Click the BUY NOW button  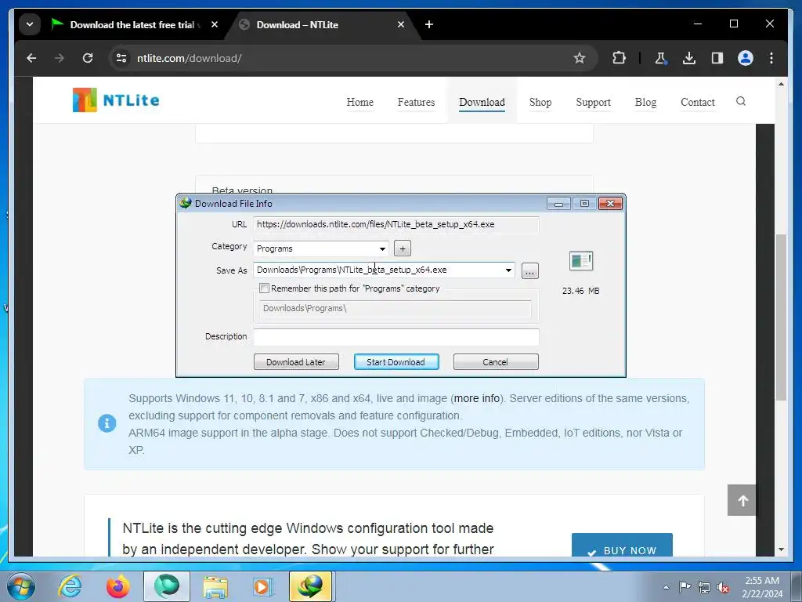click(622, 546)
